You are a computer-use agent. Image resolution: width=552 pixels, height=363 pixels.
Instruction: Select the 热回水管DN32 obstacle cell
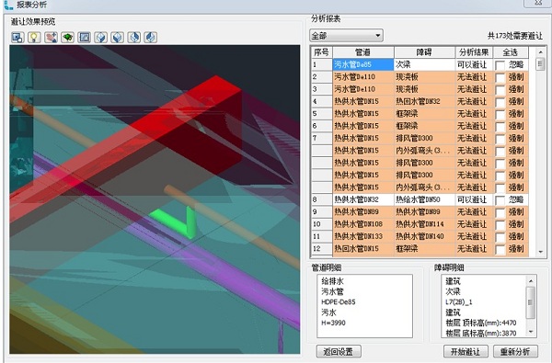point(424,101)
